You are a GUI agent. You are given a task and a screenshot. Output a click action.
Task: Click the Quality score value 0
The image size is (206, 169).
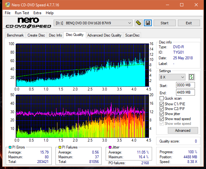(x=196, y=141)
